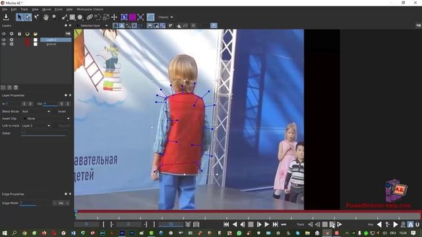The width and height of the screenshot is (422, 237).
Task: Click the white matte square of Layer 2
Action: (35, 39)
